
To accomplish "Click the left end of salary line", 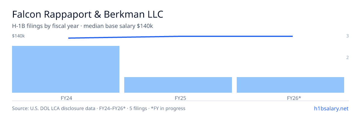I will 69,38.
